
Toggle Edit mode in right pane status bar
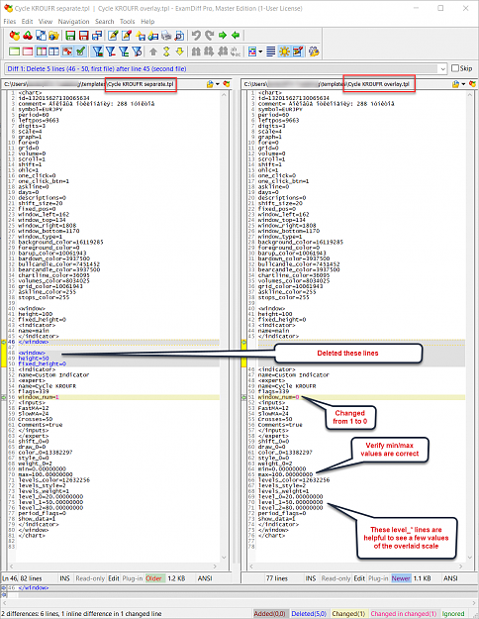359,578
